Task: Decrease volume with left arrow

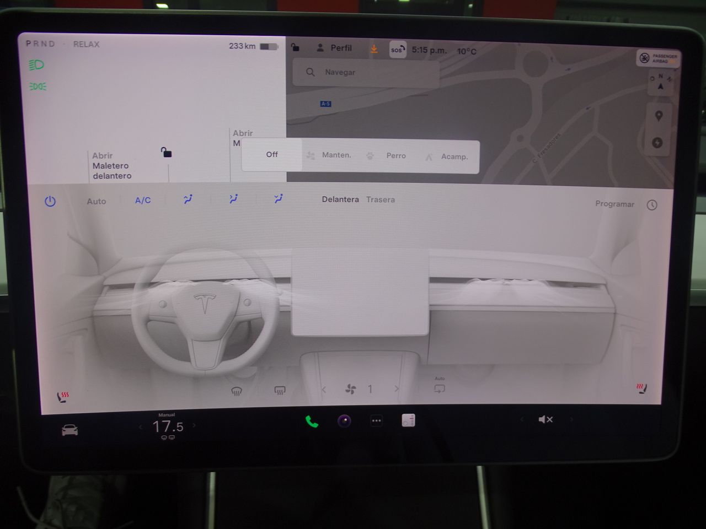Action: pos(522,419)
